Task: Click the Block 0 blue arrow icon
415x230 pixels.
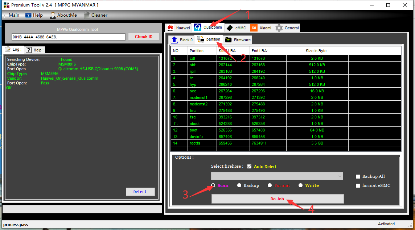Action: (x=174, y=39)
